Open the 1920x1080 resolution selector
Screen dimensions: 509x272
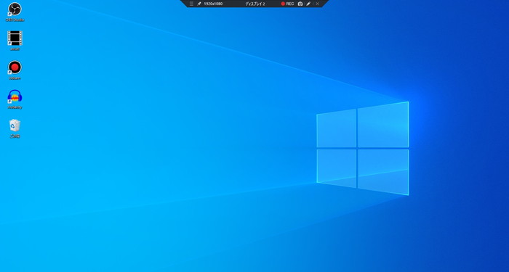[213, 4]
